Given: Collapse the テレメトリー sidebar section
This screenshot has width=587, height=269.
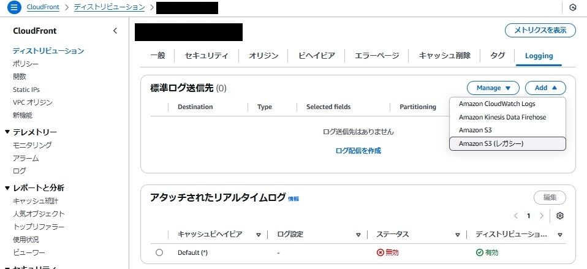Looking at the screenshot, I should 7,132.
